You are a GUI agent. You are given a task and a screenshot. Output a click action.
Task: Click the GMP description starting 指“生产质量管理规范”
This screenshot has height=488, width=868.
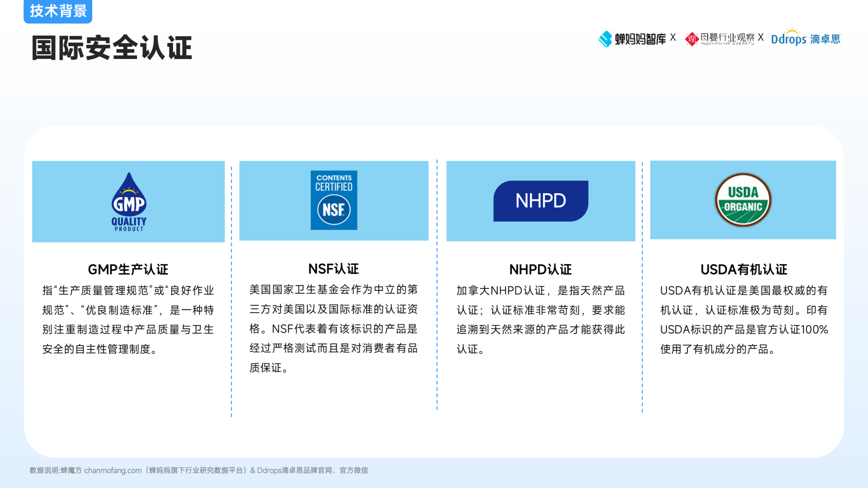click(128, 320)
